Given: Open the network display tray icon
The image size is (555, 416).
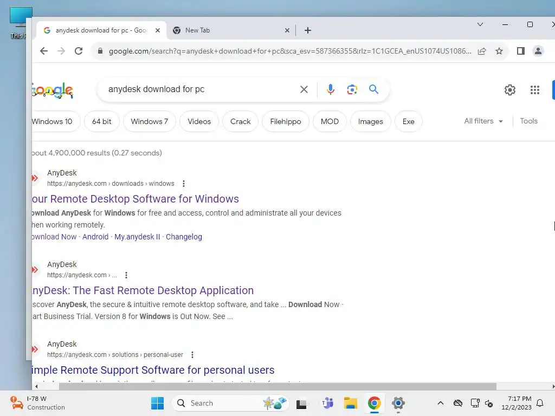Looking at the screenshot, I should (x=475, y=403).
